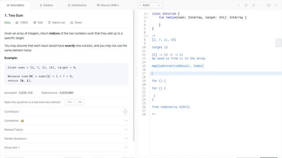
Task: Click the Share label
Action: coord(78,22)
